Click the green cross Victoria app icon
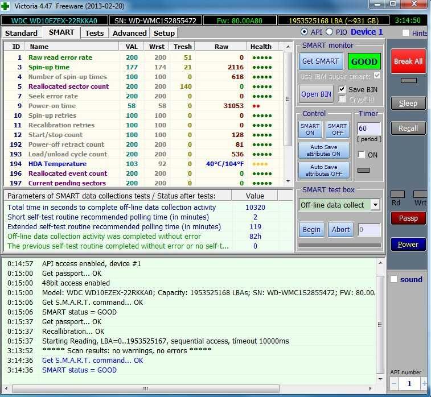 (5, 6)
